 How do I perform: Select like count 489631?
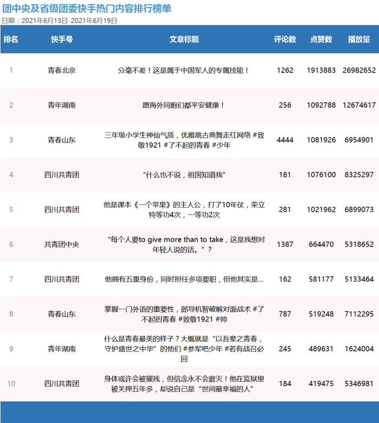click(x=321, y=349)
